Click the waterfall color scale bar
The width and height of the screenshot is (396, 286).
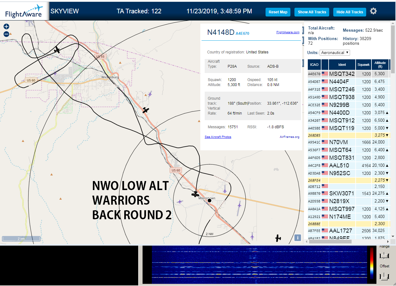371,263
